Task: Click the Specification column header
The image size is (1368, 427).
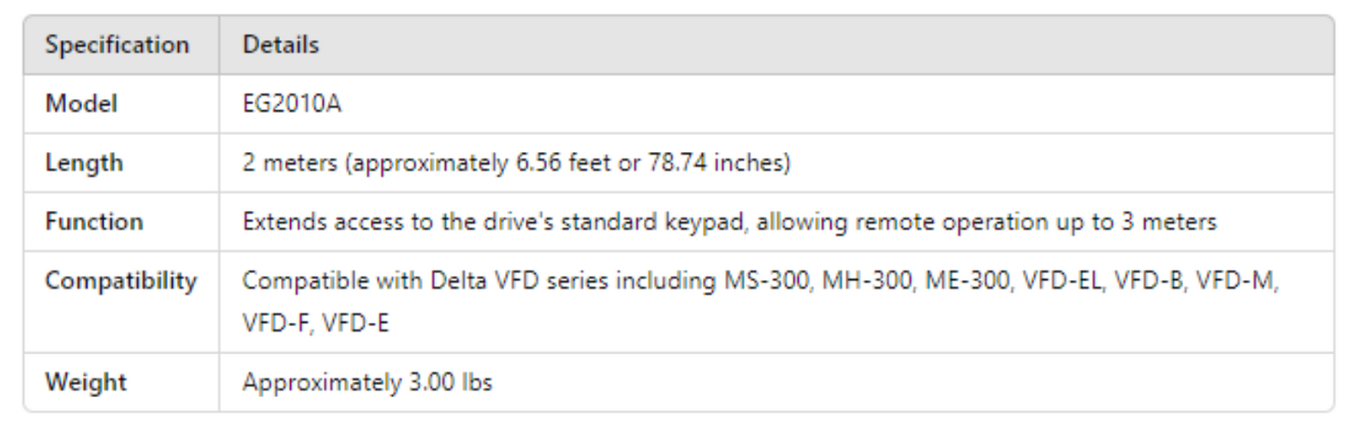Action: [118, 45]
